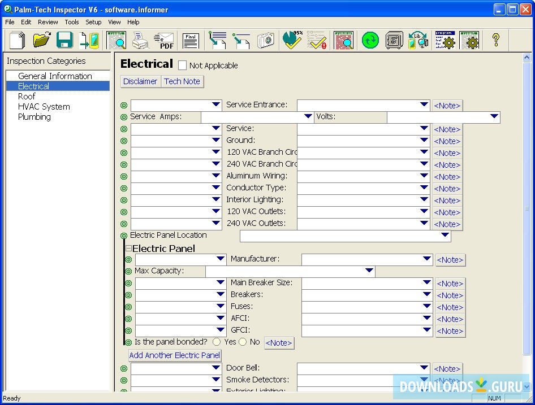This screenshot has width=535, height=405.
Task: Click the green sync arrows icon
Action: pyautogui.click(x=370, y=40)
